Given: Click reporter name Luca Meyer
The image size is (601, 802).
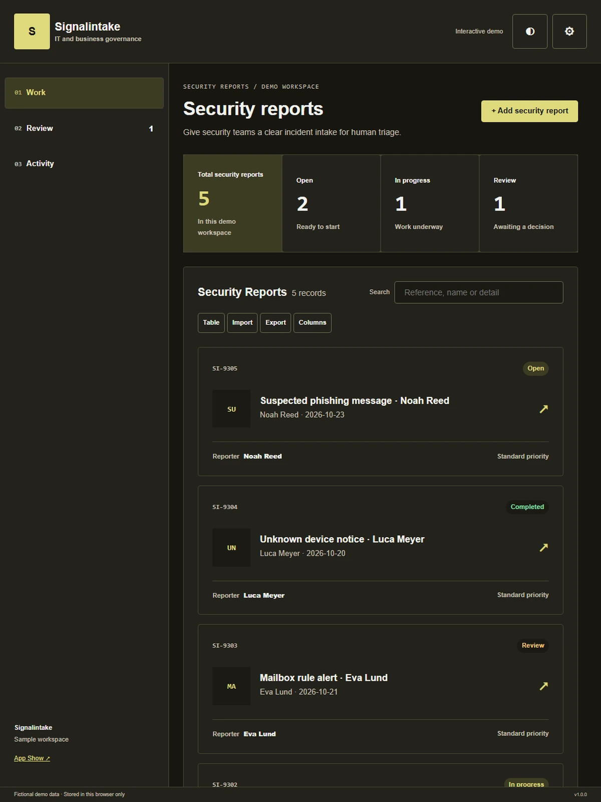Looking at the screenshot, I should point(264,595).
